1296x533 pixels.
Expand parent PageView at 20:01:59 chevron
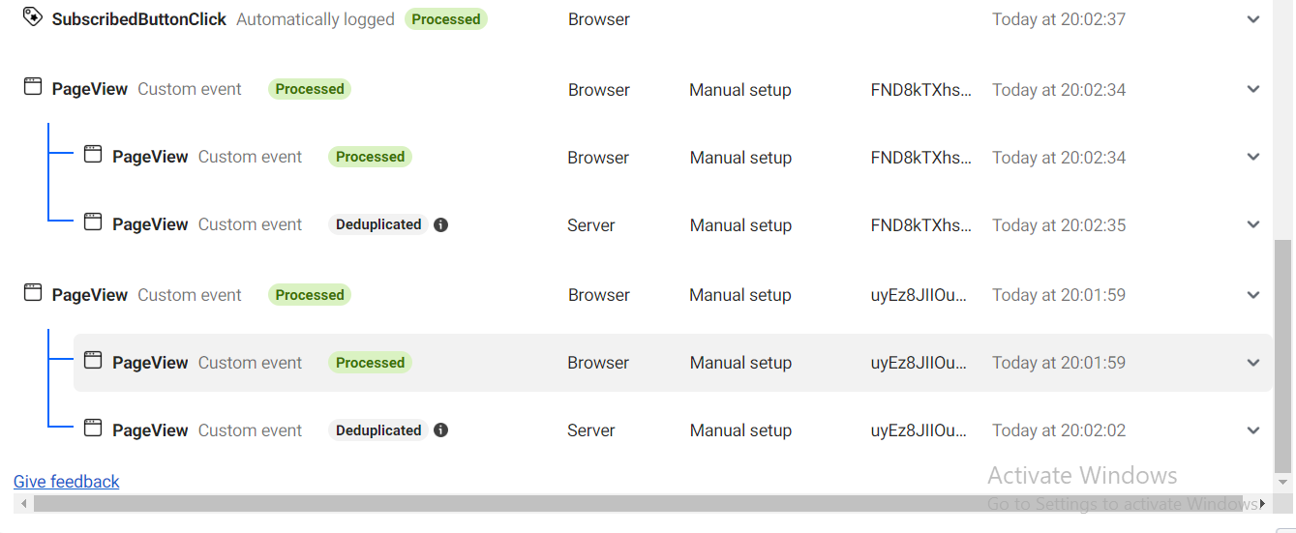pos(1253,295)
